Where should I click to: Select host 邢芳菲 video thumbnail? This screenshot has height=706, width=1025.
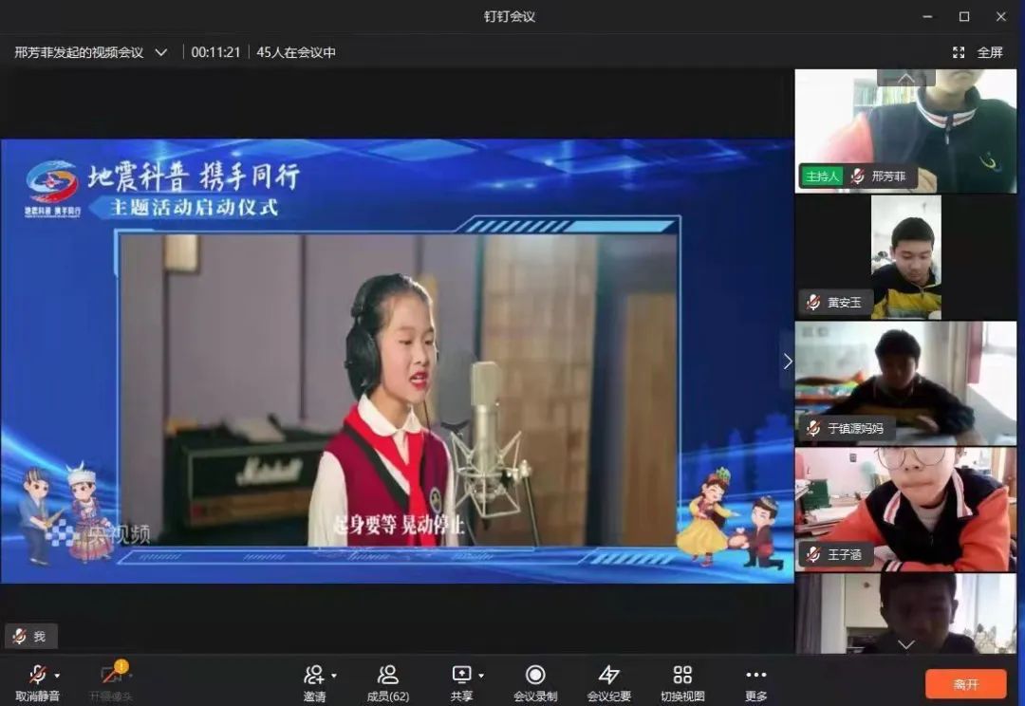[905, 131]
